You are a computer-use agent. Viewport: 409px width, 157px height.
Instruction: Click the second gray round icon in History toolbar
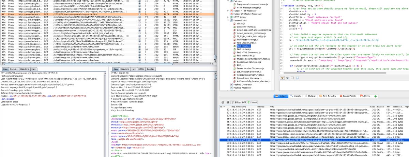tap(227, 102)
